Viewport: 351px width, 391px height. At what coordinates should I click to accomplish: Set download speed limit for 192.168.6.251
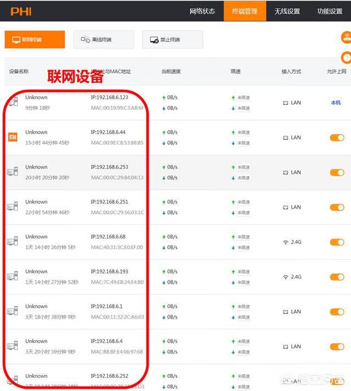[244, 213]
